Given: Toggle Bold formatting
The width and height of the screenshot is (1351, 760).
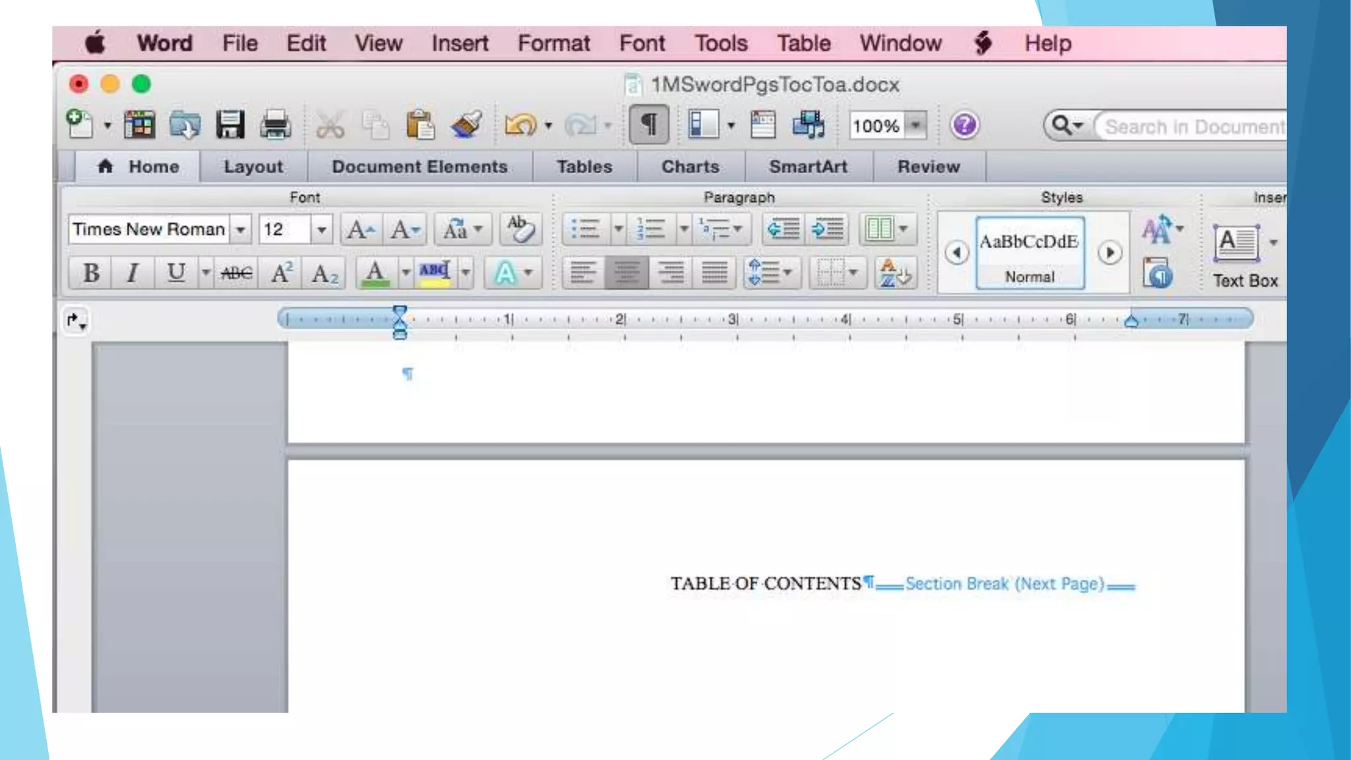Looking at the screenshot, I should 91,272.
